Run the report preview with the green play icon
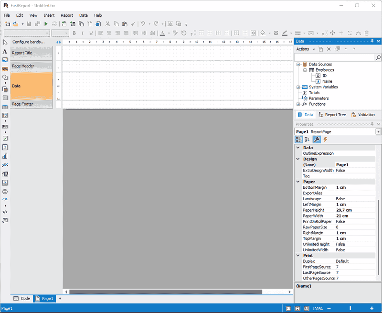Image resolution: width=382 pixels, height=313 pixels. (x=46, y=24)
